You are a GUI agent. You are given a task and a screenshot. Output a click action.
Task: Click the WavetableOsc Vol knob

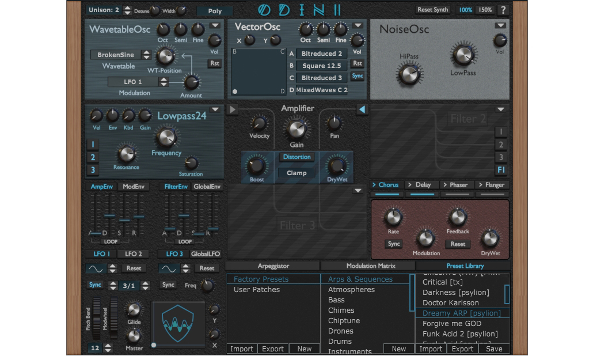tap(214, 40)
